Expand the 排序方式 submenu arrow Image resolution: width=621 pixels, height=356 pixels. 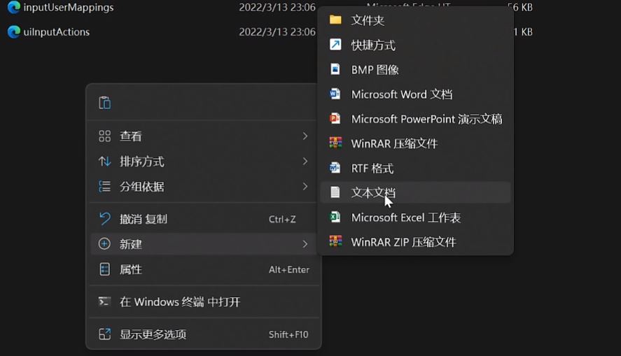coord(305,162)
